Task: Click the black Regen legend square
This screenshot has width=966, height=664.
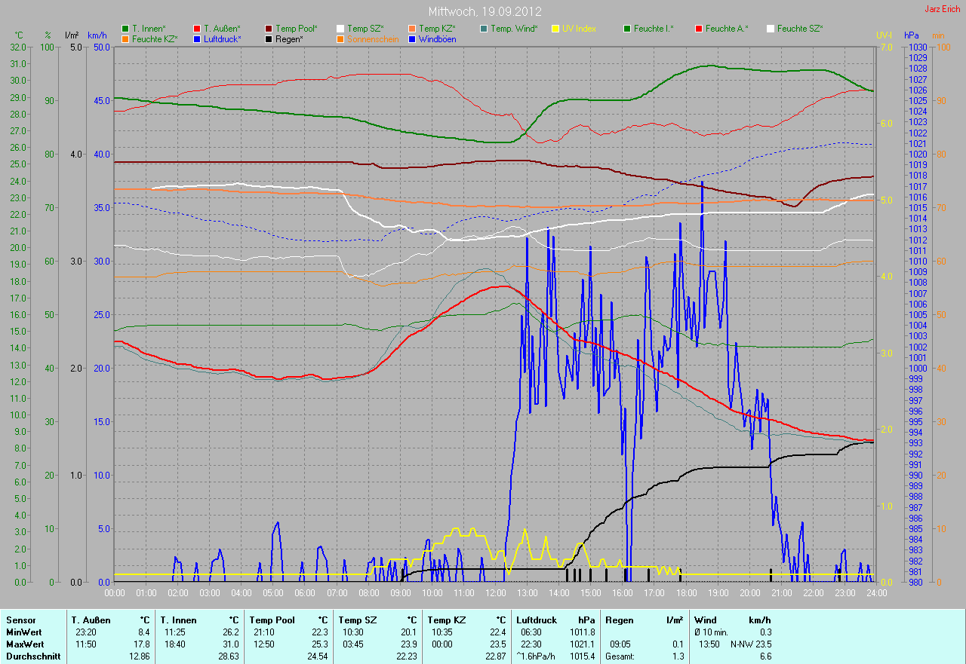Action: (269, 38)
